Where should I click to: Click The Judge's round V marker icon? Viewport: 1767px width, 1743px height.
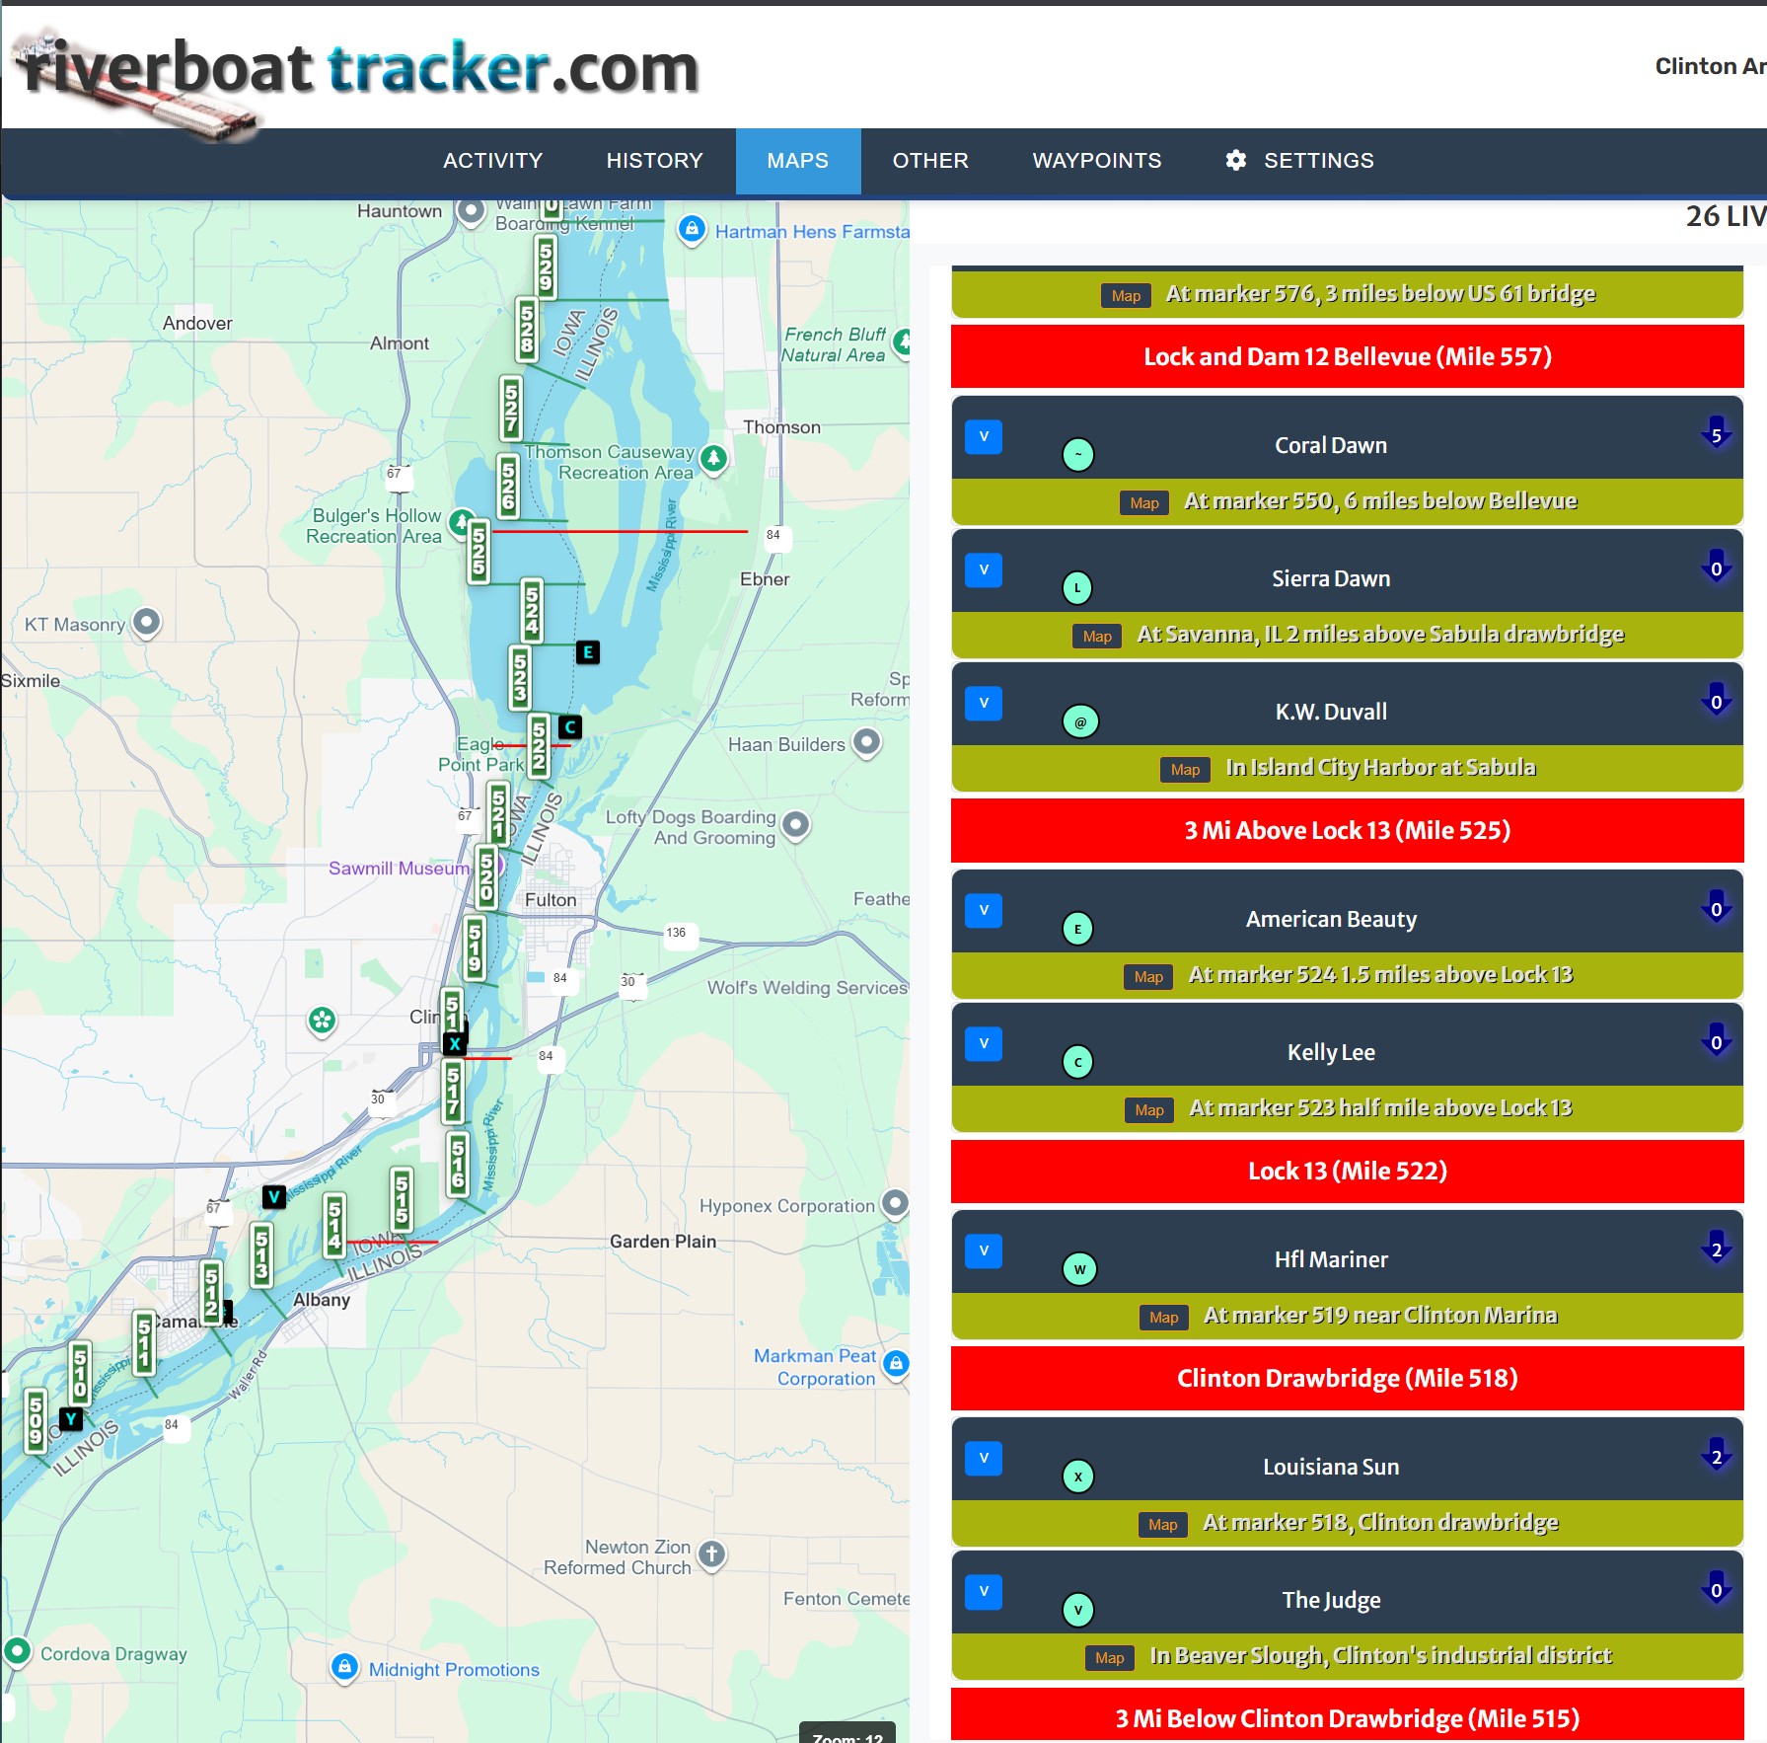pos(1077,1610)
